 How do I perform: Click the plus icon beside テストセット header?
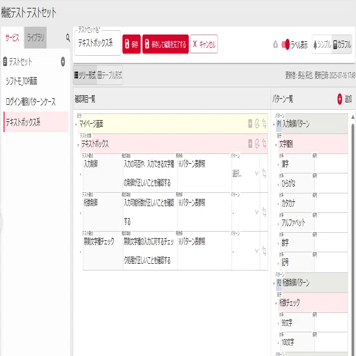click(63, 61)
